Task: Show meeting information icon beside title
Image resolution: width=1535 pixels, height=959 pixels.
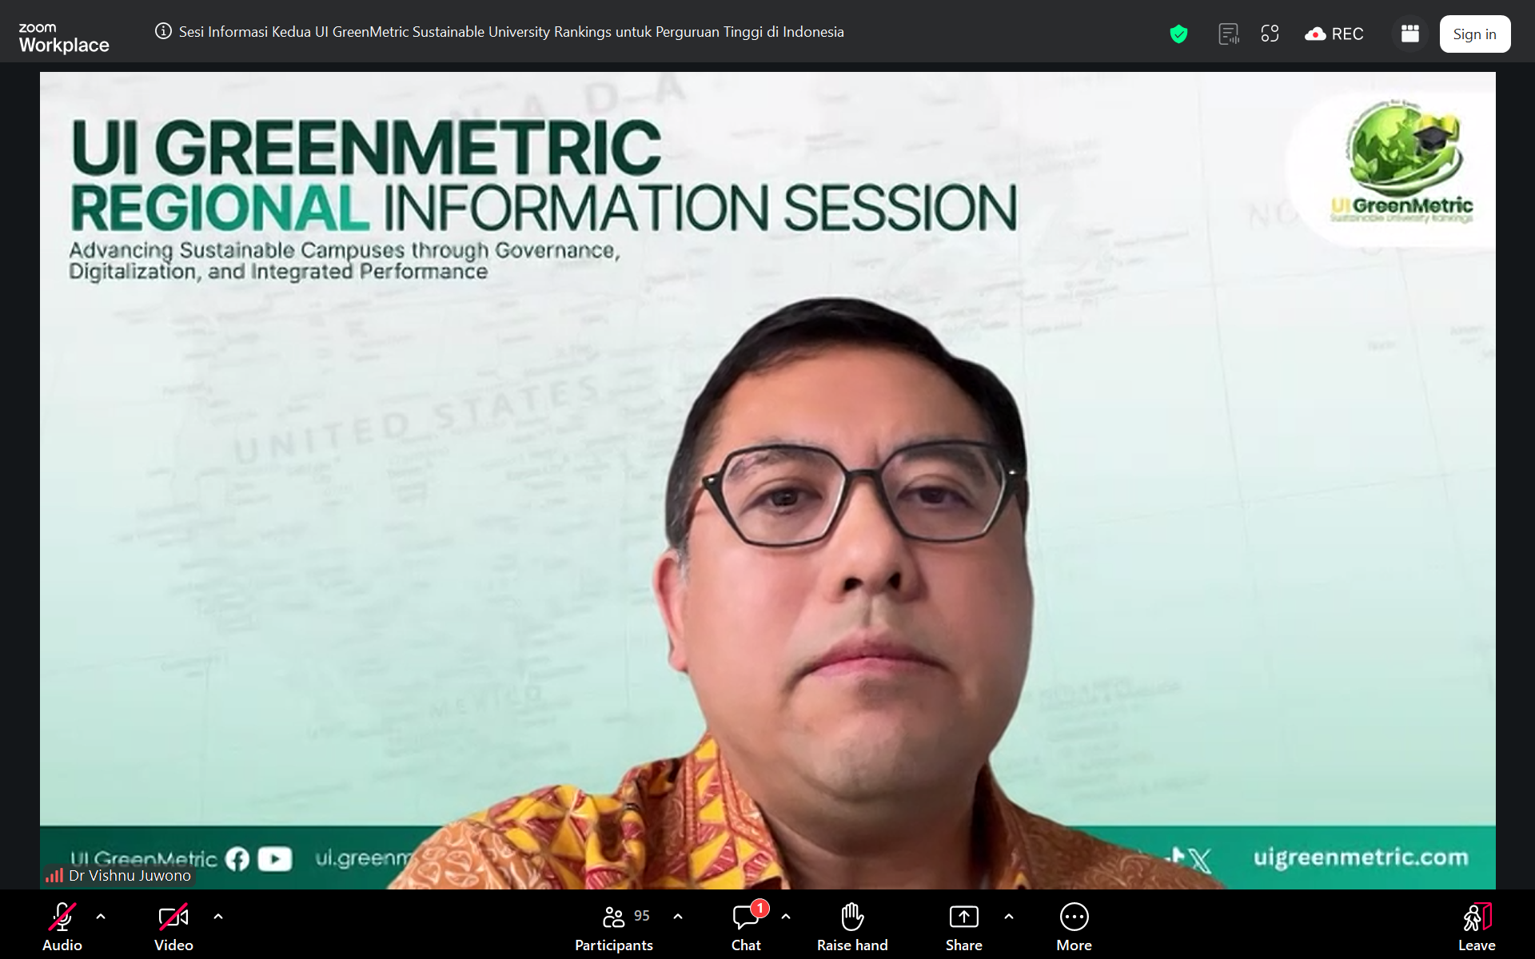Action: click(163, 31)
